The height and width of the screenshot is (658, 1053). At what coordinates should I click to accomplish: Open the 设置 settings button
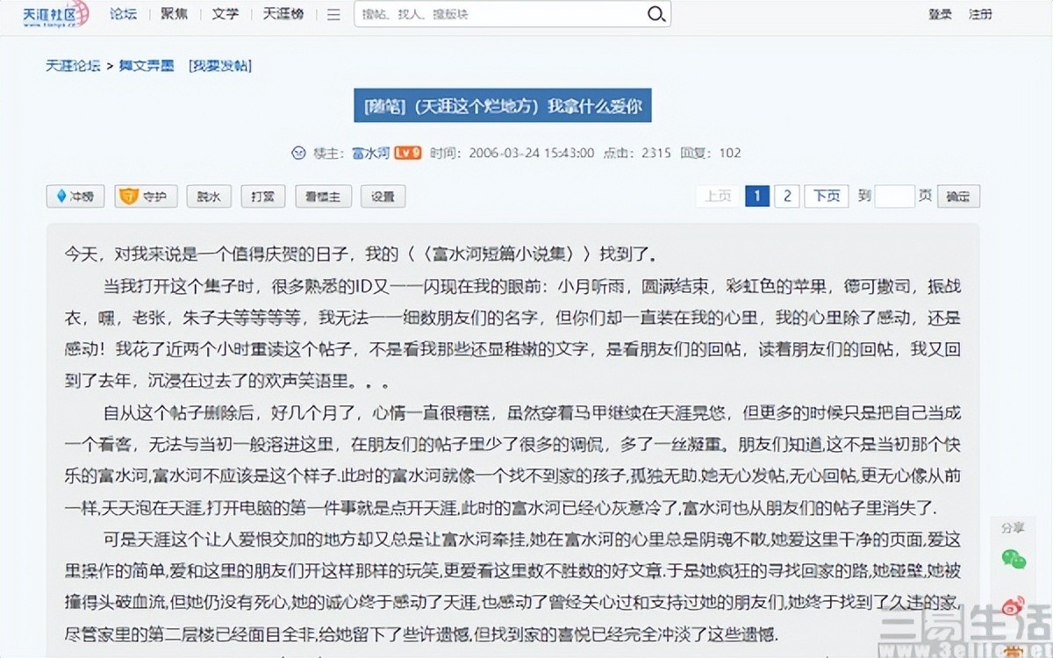pos(383,197)
